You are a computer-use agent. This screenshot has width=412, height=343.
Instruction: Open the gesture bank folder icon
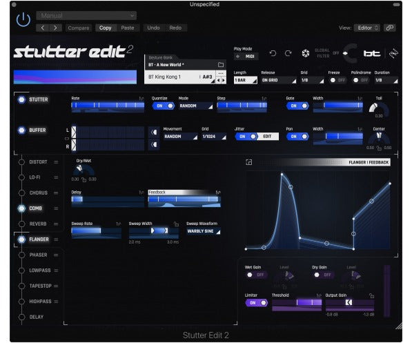221,65
